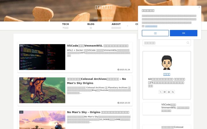Click the site title in header
The image size is (207, 129).
(103, 7)
